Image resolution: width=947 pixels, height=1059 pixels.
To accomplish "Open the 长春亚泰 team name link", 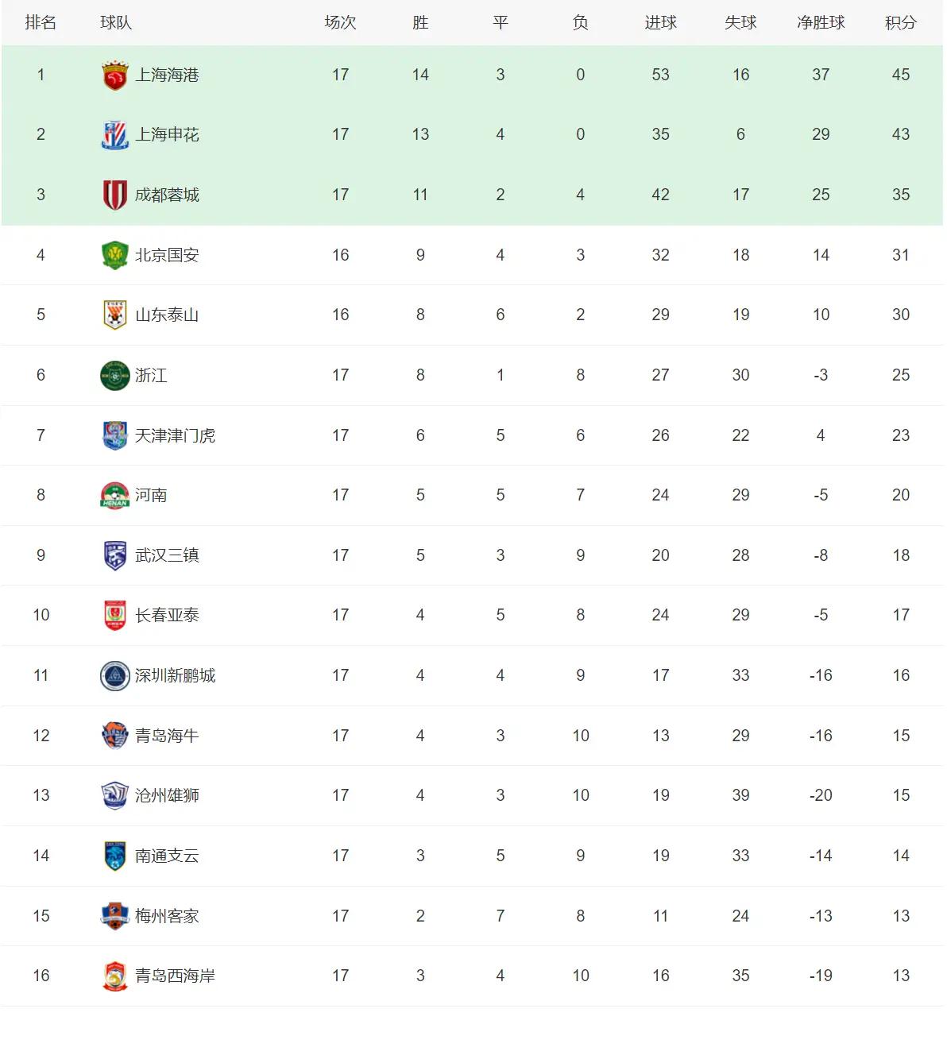I will [167, 615].
